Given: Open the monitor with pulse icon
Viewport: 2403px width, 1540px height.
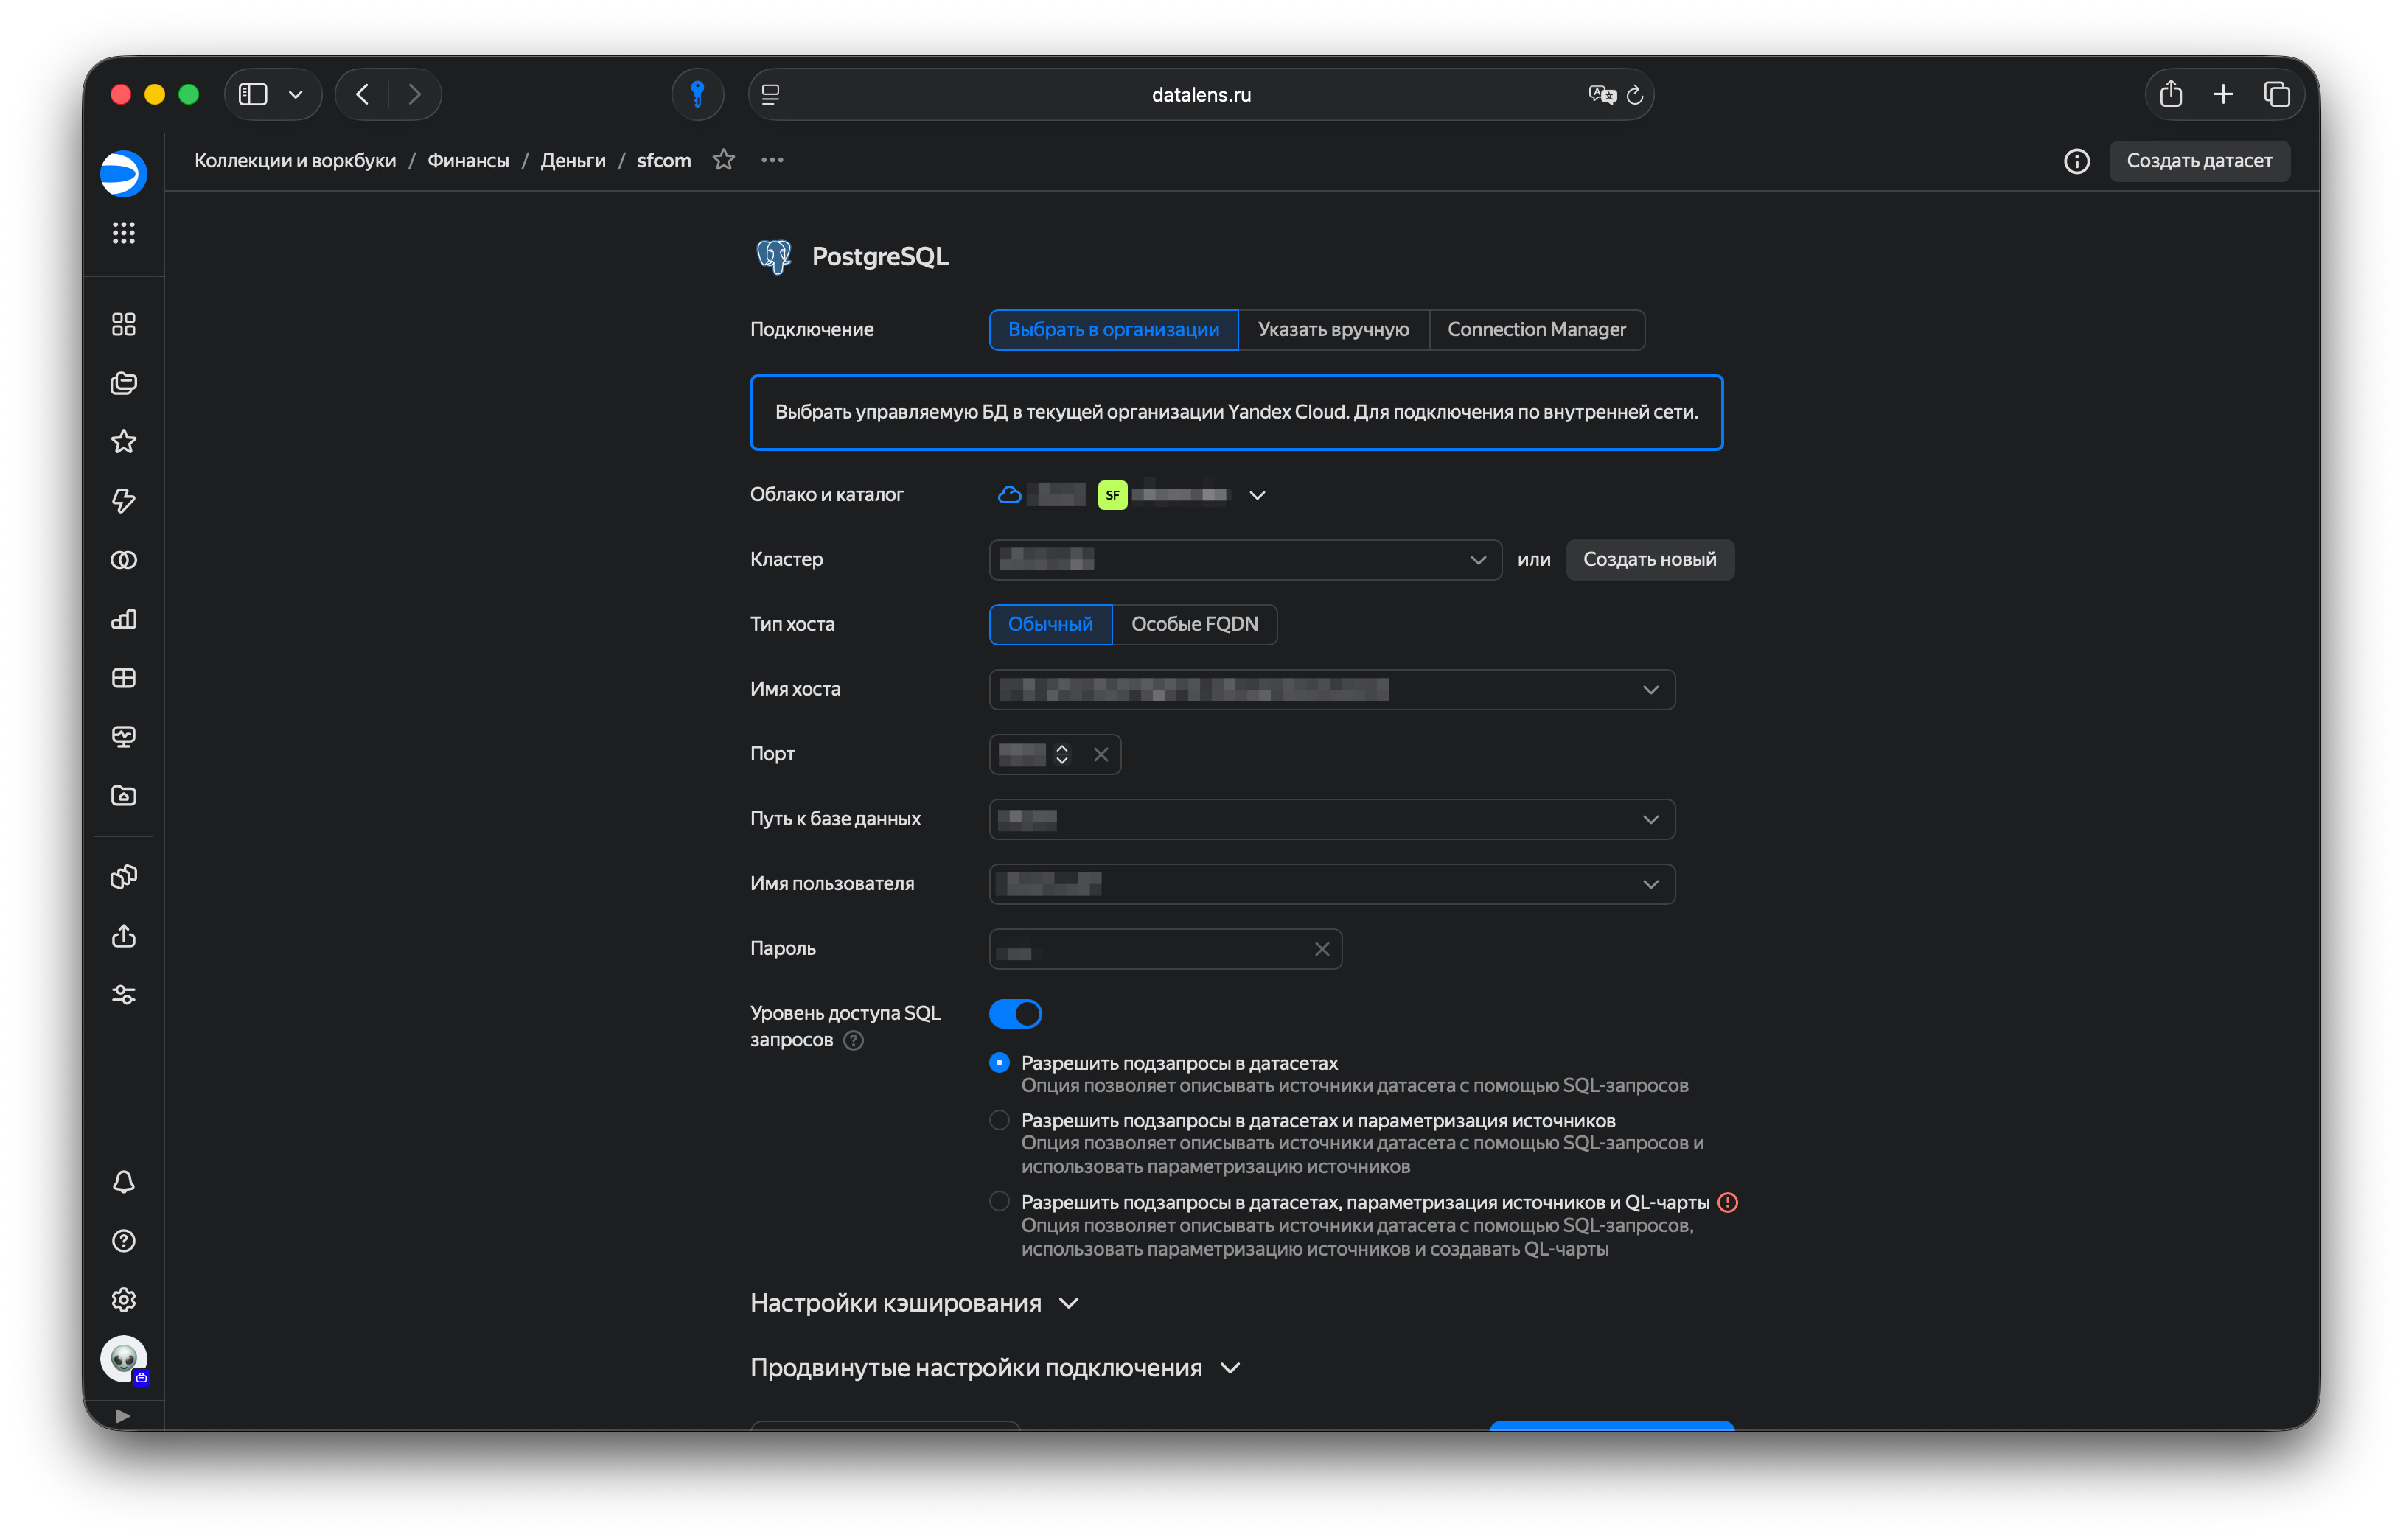Looking at the screenshot, I should pyautogui.click(x=123, y=737).
